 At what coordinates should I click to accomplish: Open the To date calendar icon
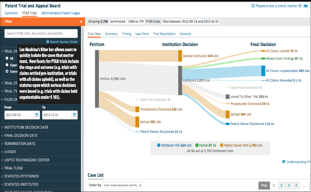point(74,115)
